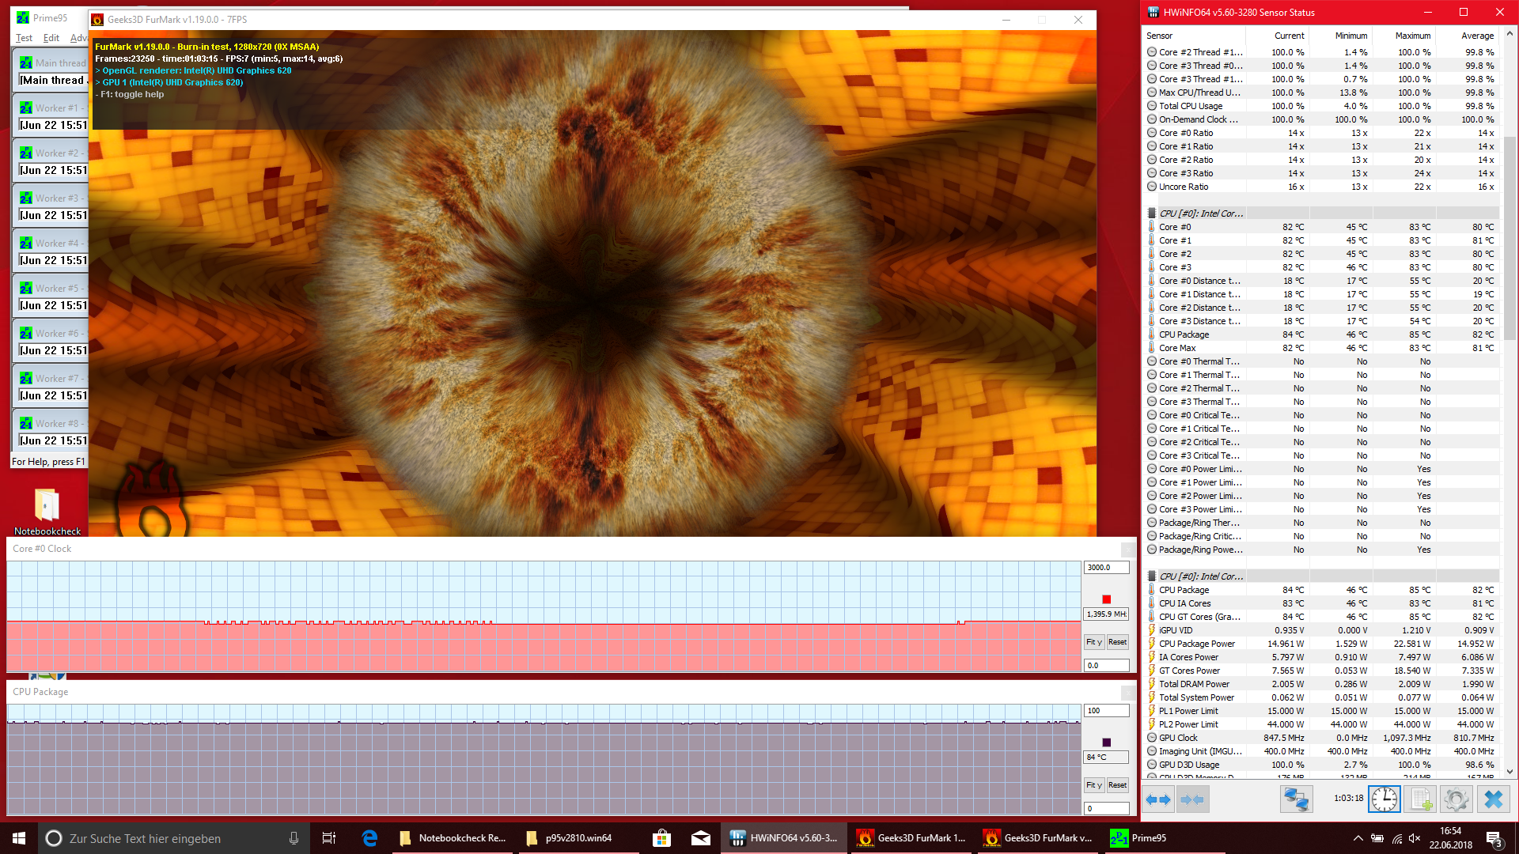
Task: Open the Task View taskbar icon
Action: [329, 838]
